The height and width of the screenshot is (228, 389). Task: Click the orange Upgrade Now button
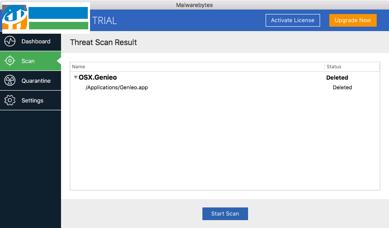tap(353, 20)
